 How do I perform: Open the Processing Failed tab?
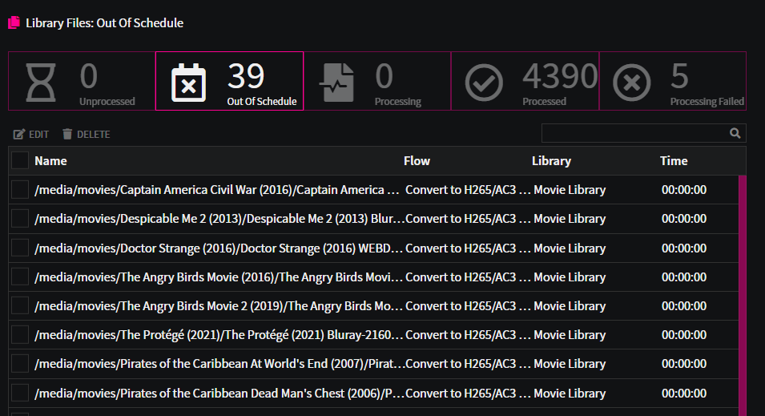click(673, 81)
